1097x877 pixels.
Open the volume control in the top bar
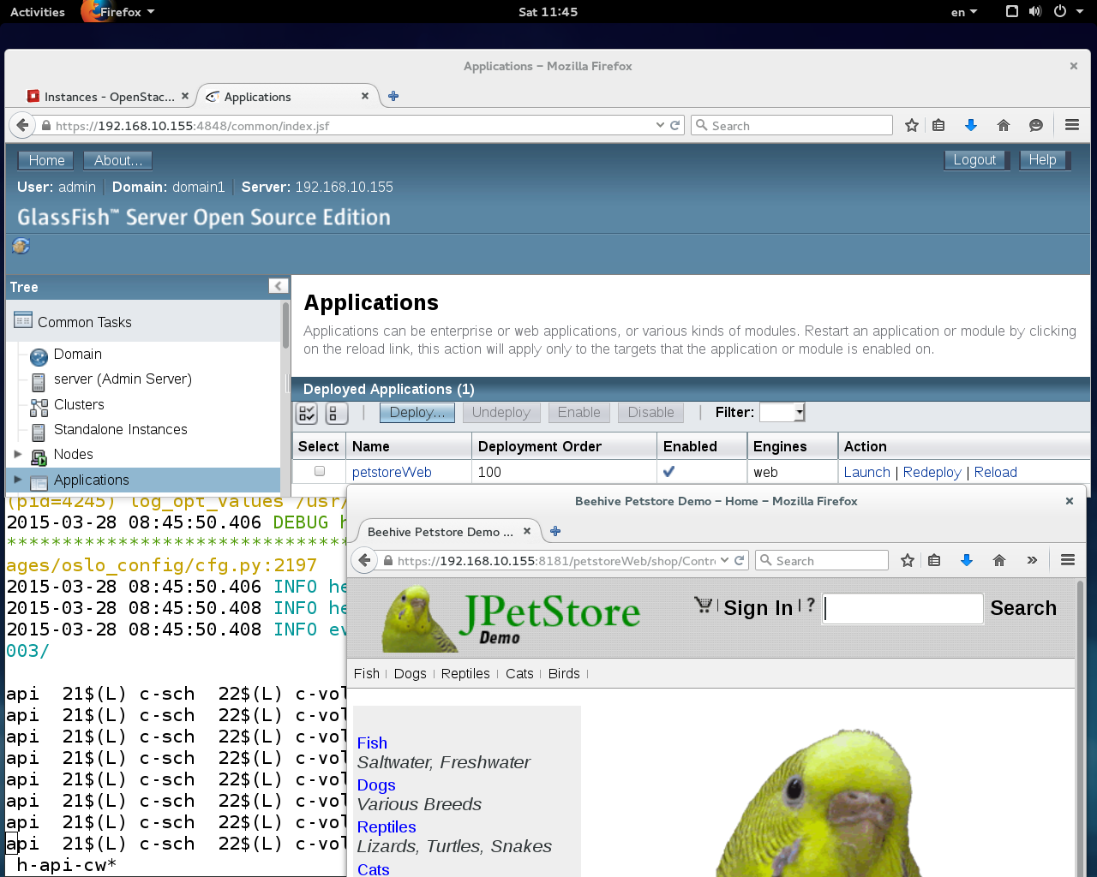tap(1035, 12)
